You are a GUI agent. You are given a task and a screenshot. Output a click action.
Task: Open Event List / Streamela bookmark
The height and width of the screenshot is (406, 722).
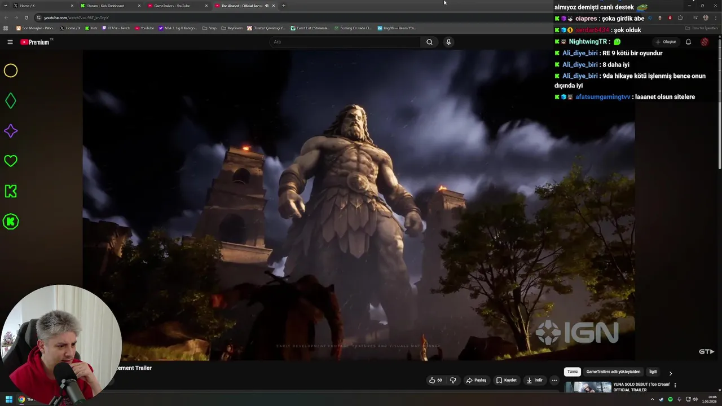(x=310, y=28)
